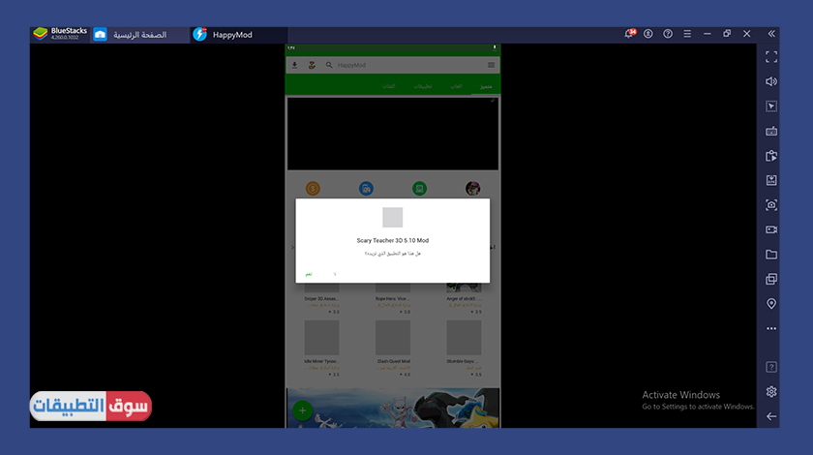Open Idle Miner Tycoo... thumbnail

(x=321, y=338)
